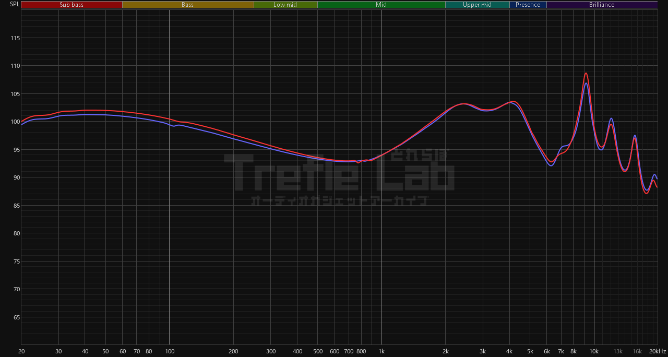This screenshot has height=357, width=668.
Task: Click the Low mid band label
Action: (x=285, y=5)
